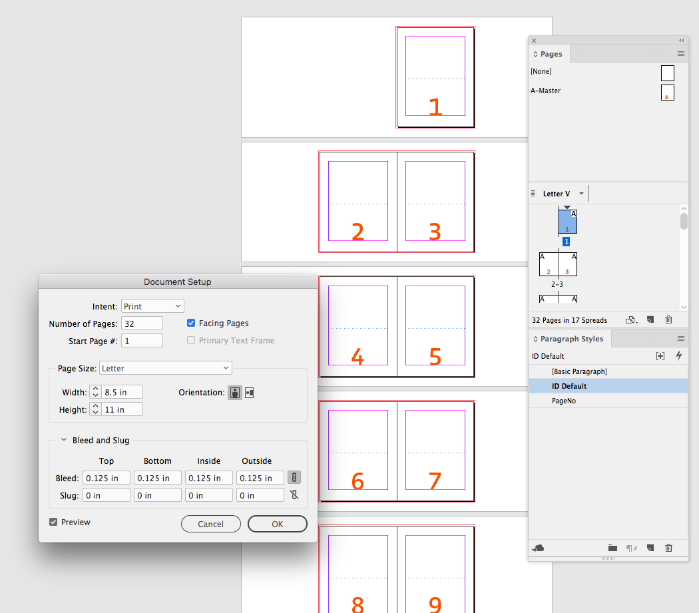Create a new page using the Pages panel icon
This screenshot has width=699, height=613.
pyautogui.click(x=650, y=319)
